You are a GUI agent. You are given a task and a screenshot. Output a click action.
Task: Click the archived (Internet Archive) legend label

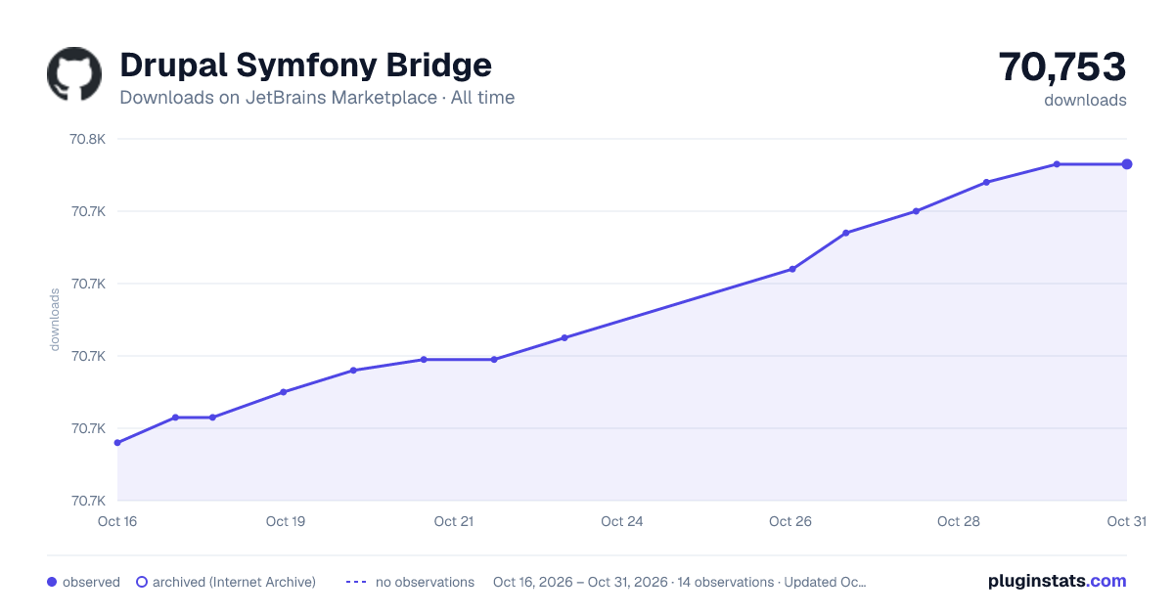pyautogui.click(x=234, y=582)
